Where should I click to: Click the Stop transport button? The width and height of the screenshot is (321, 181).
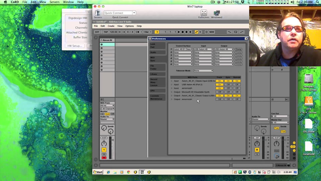(183, 32)
